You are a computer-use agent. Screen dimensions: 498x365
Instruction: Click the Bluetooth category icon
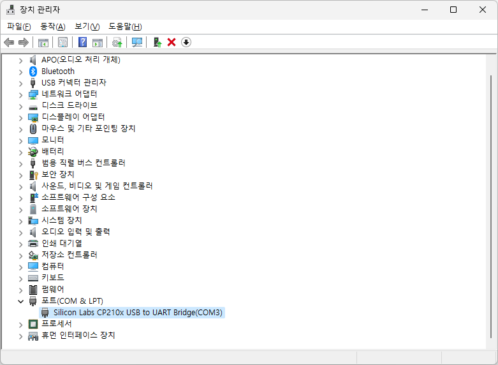point(33,71)
